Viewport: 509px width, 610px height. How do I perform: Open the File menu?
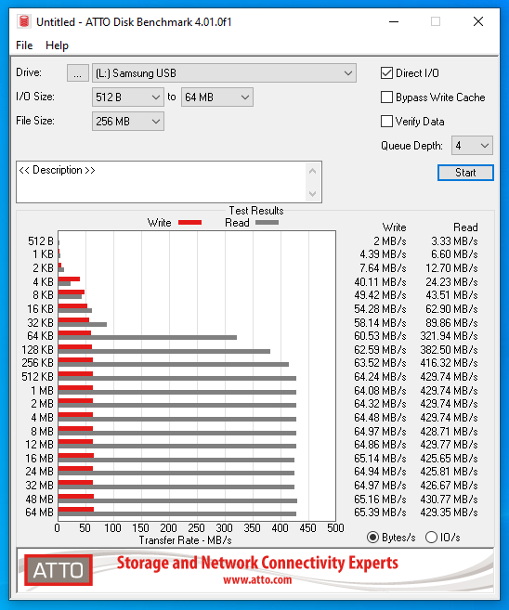pos(24,45)
